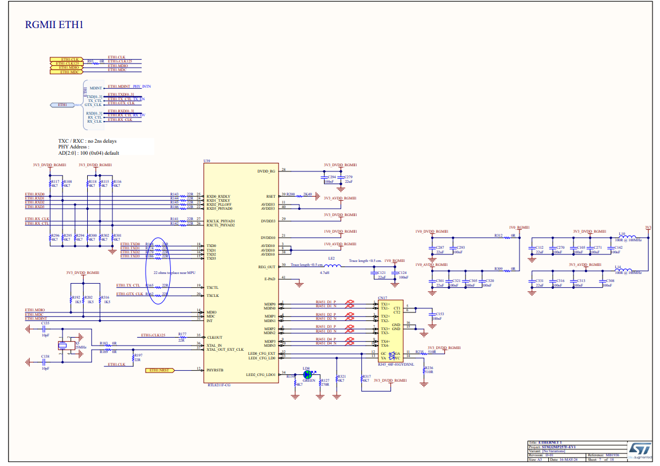This screenshot has height=466, width=660.
Task: Click the ETH1.MDINT net label at left
Action: pyautogui.click(x=36, y=319)
